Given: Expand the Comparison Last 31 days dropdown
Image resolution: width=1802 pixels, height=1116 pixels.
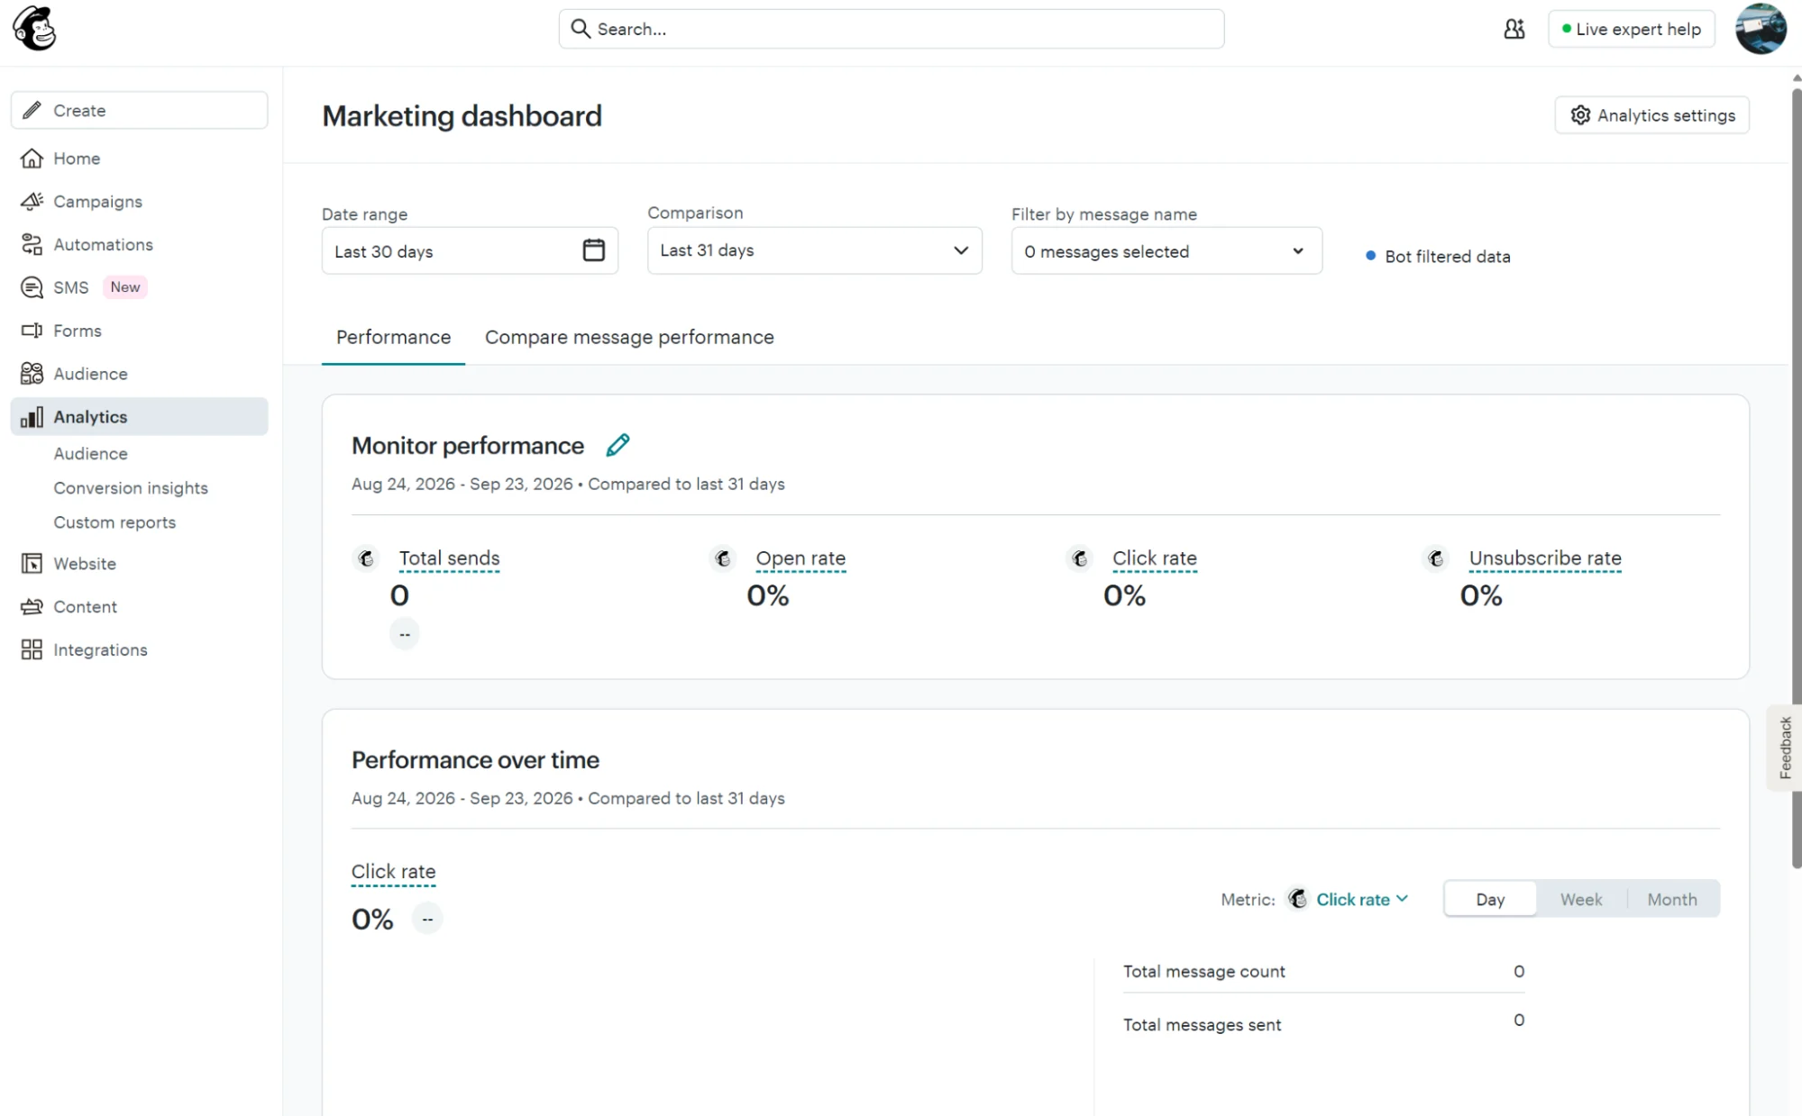Looking at the screenshot, I should pos(814,250).
